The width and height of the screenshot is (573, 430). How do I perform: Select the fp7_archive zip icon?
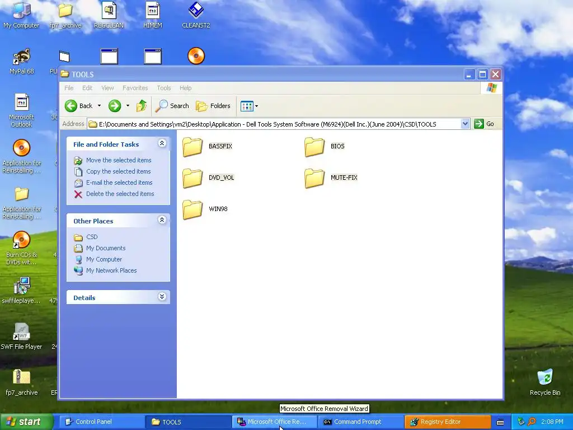[22, 377]
